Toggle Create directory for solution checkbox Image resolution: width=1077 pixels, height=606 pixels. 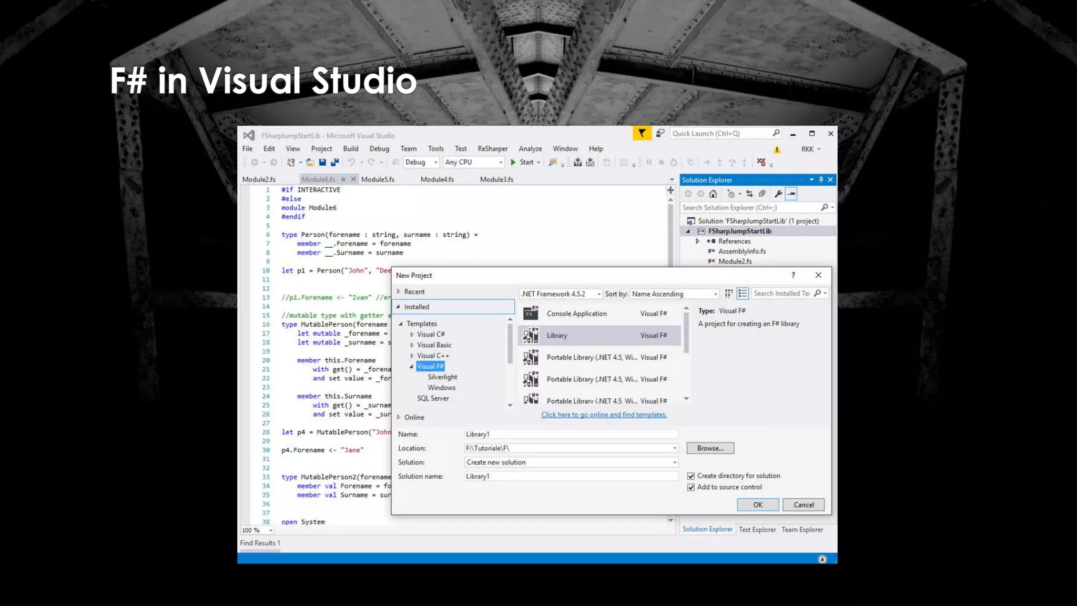click(x=691, y=476)
